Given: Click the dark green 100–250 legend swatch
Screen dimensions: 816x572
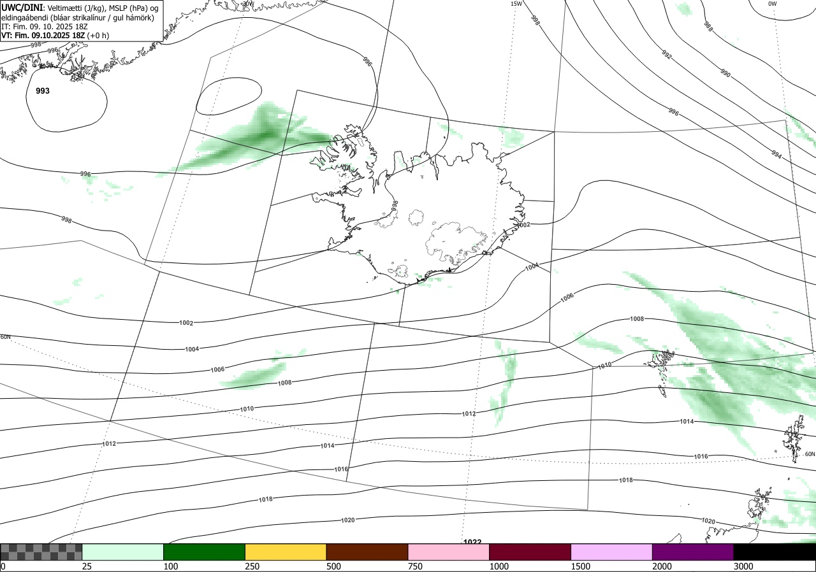Looking at the screenshot, I should pos(205,552).
